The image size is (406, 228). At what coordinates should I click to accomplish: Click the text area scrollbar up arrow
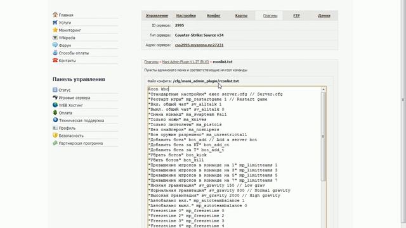[324, 89]
